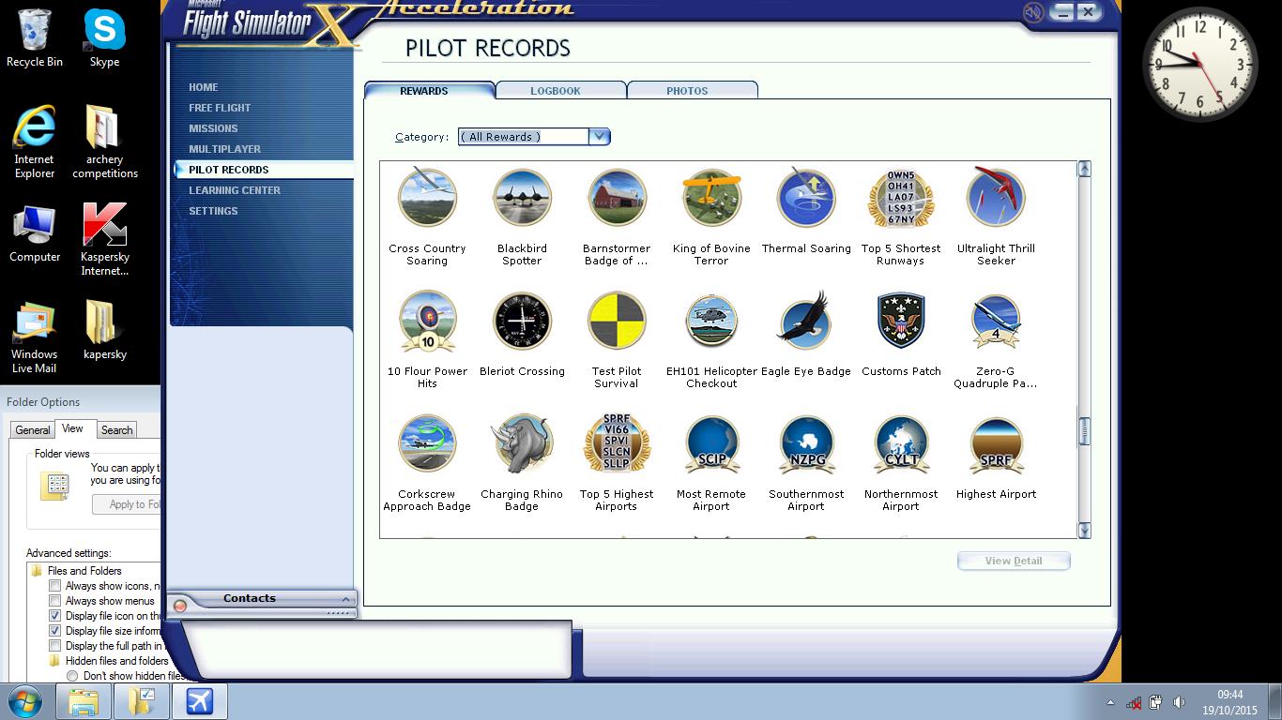Select the Top 5 Highest Airports badge

click(x=617, y=443)
